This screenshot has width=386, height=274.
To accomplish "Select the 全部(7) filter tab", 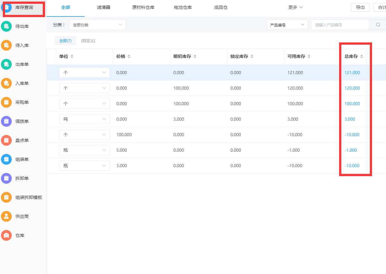I will [66, 41].
